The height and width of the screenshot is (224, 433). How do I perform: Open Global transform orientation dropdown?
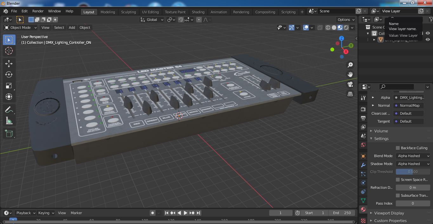pos(152,20)
